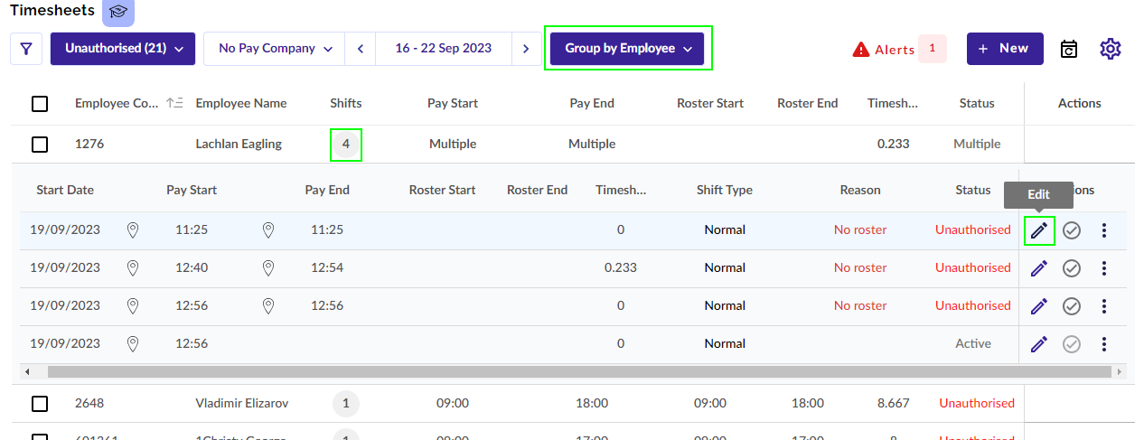Open the Group by Employee dropdown
Viewport: 1144px width, 440px height.
coord(627,49)
